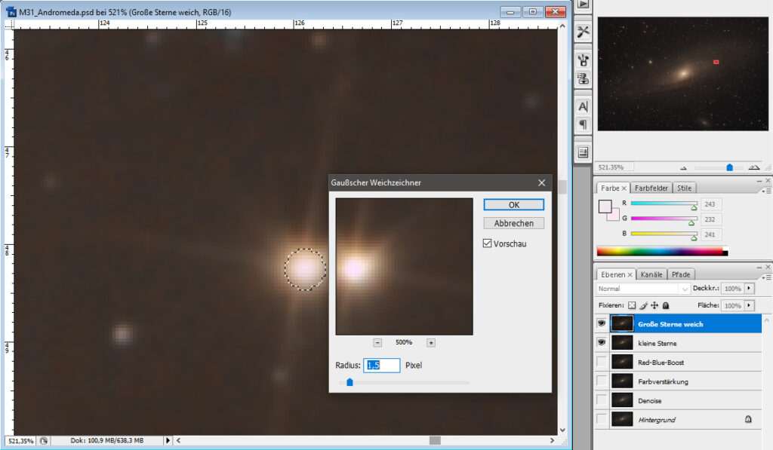
Task: Click lock transparent pixels icon
Action: pyautogui.click(x=632, y=305)
